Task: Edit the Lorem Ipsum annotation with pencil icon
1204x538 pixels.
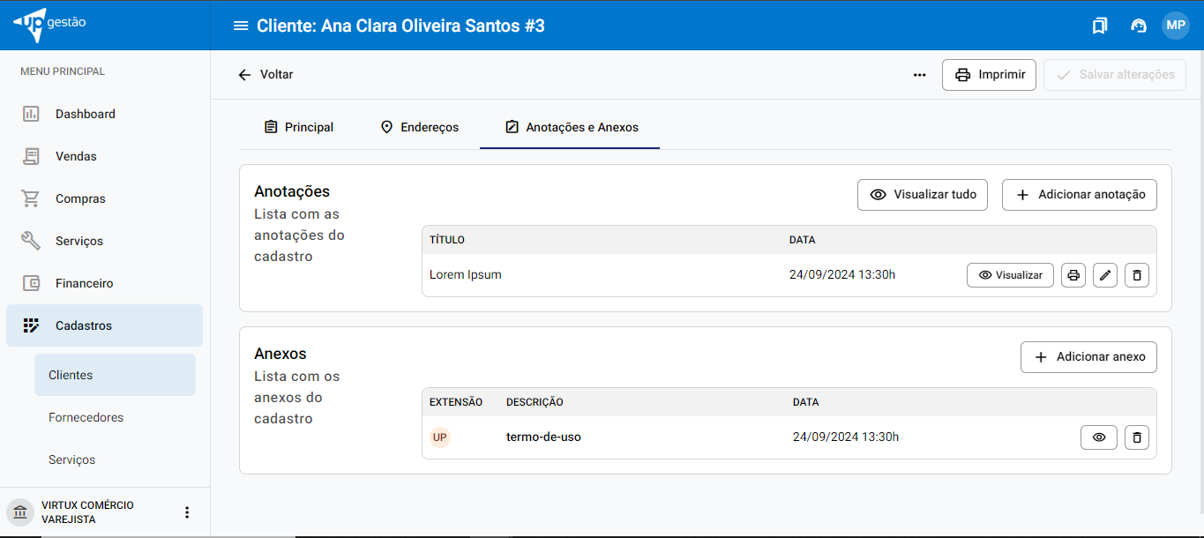Action: [x=1104, y=275]
